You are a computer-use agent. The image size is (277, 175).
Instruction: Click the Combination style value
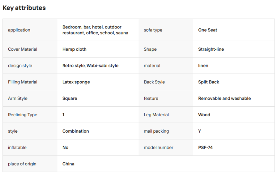coord(75,131)
